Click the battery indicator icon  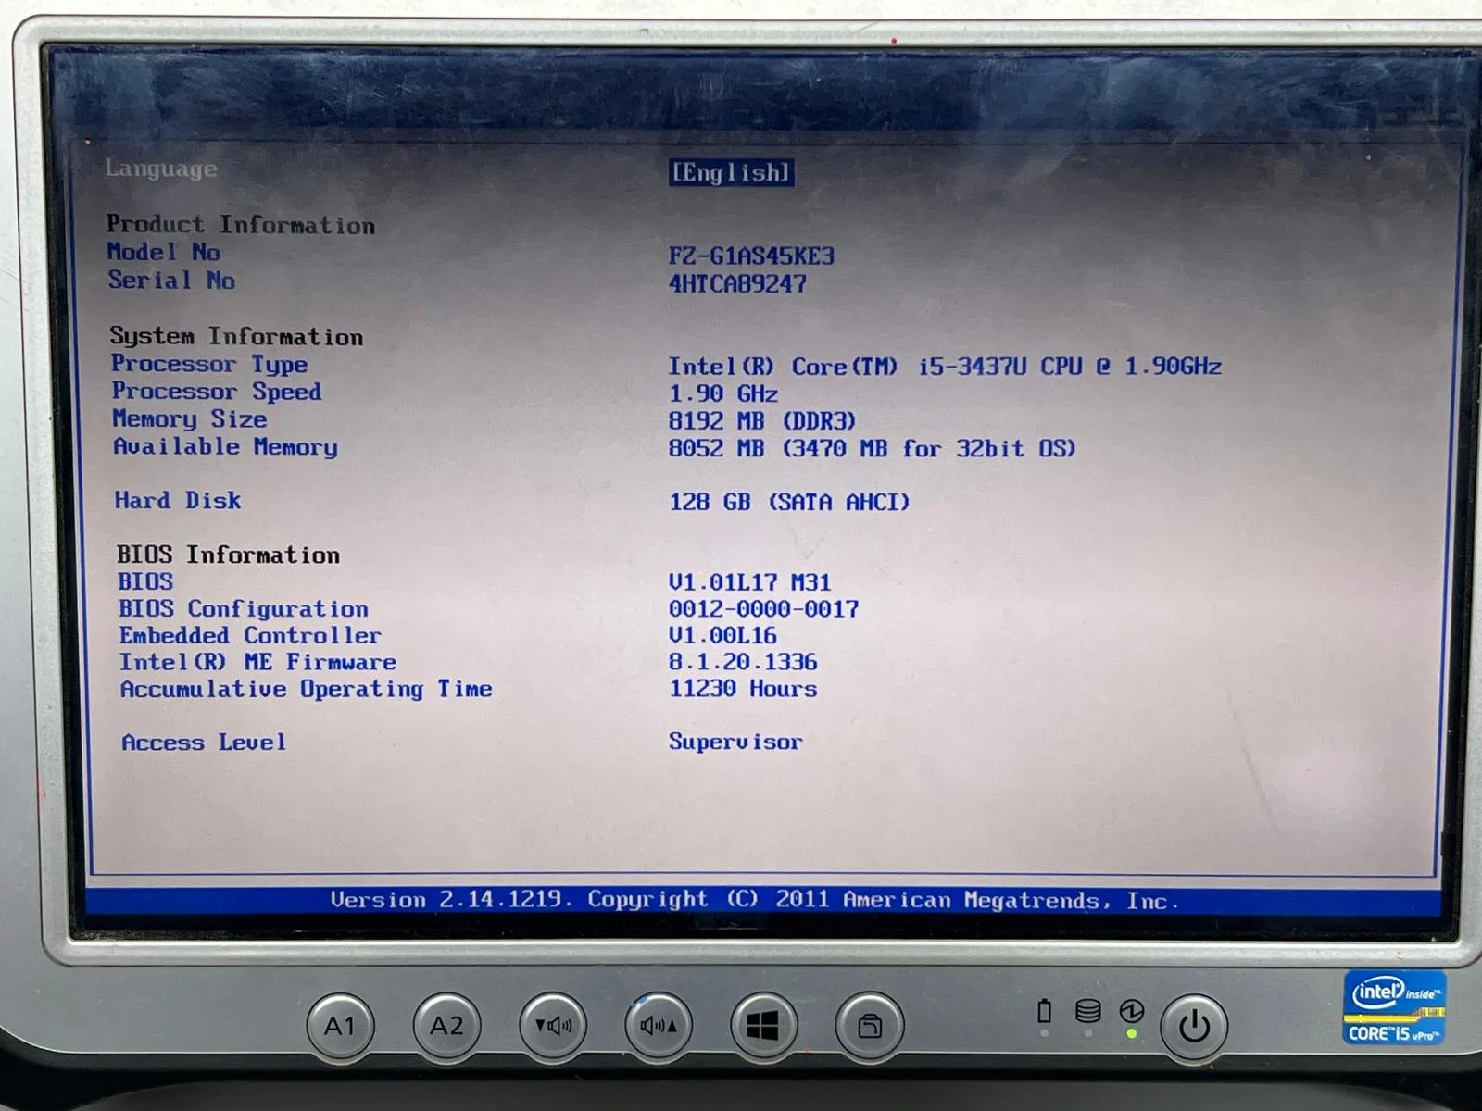(1045, 1010)
